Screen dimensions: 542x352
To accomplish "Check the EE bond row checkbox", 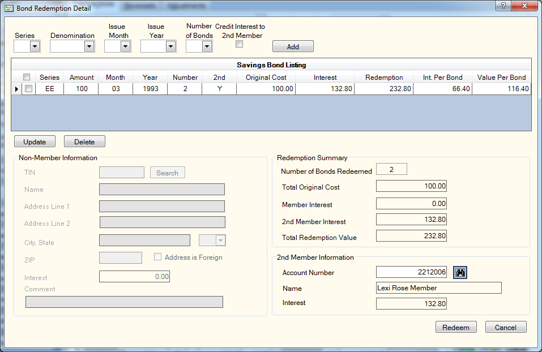I will [x=29, y=89].
